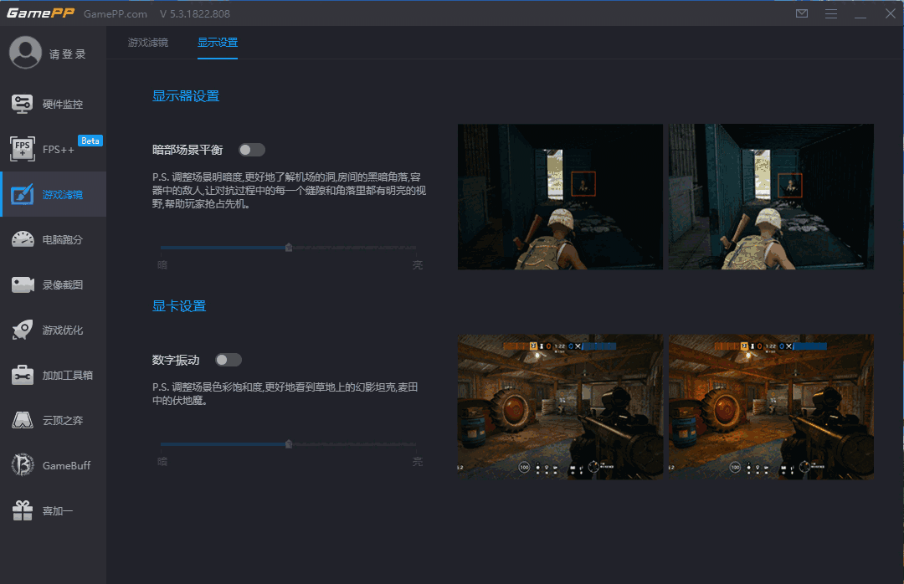Open the hamburger menu at top right
Image resolution: width=904 pixels, height=584 pixels.
pos(831,13)
